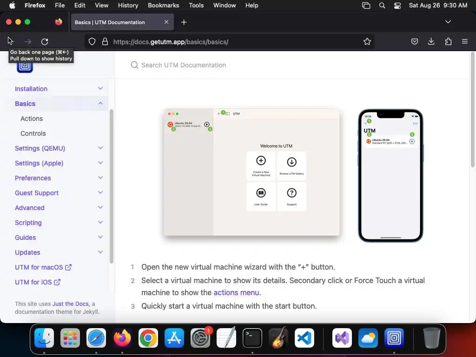Follow the UTM for iOS link

(x=38, y=282)
